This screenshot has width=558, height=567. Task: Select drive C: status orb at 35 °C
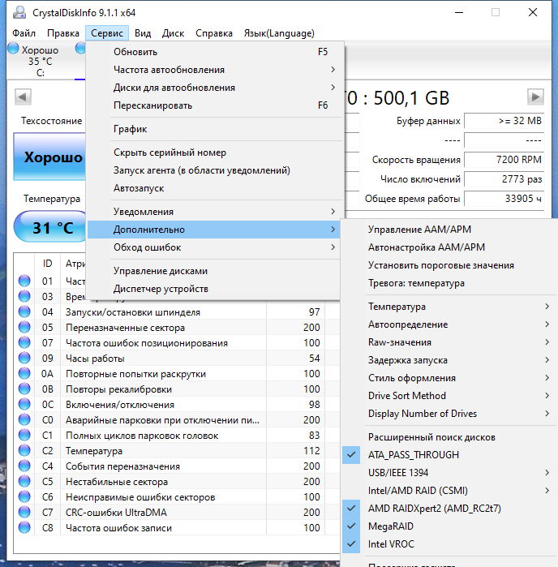13,48
